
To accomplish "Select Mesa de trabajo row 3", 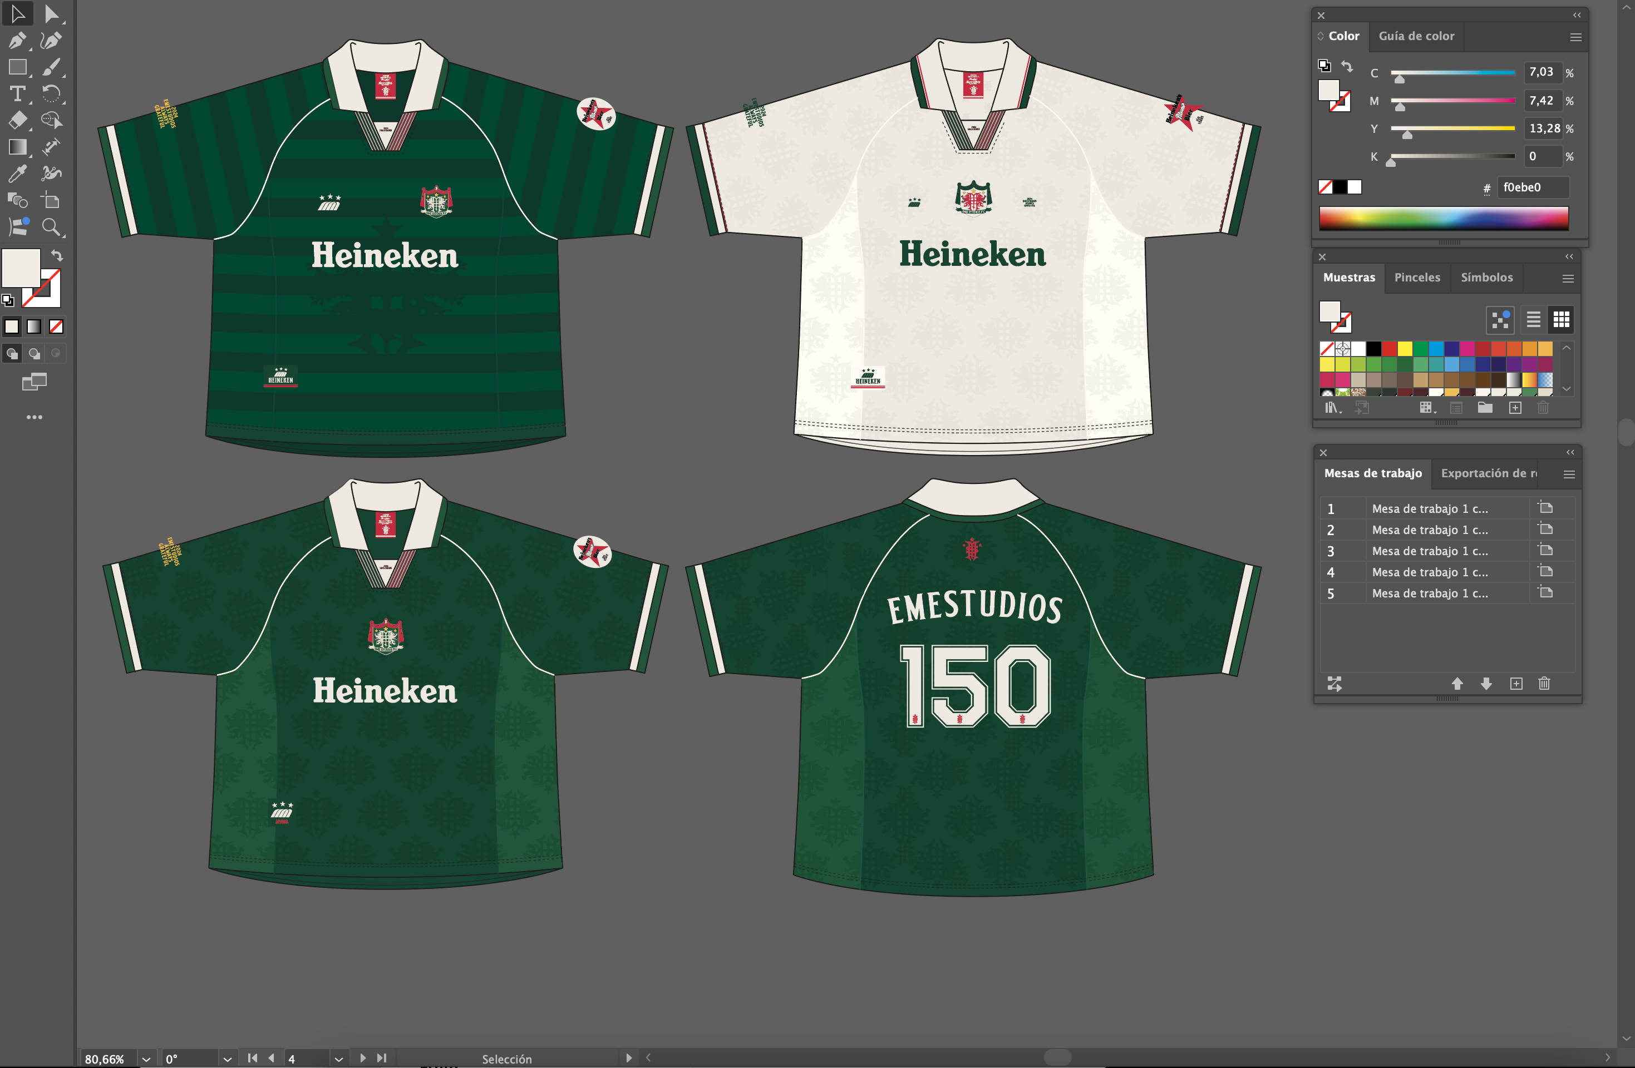I will [x=1447, y=551].
